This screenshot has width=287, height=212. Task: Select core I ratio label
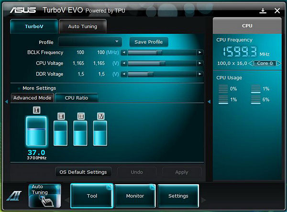pyautogui.click(x=37, y=110)
